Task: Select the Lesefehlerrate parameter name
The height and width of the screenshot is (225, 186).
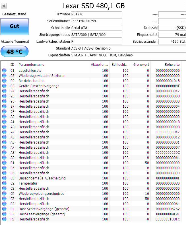Action: click(x=30, y=70)
